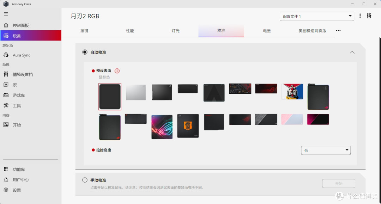Select the orange emblem black mousepad preset
Viewport: 381px width, 204px height.
(x=188, y=126)
